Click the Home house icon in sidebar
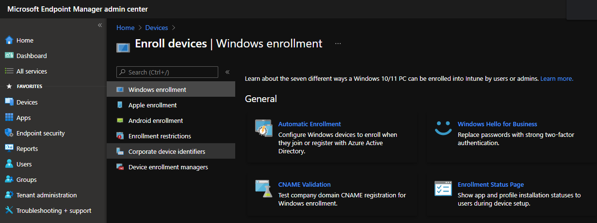The height and width of the screenshot is (223, 597). (9, 40)
